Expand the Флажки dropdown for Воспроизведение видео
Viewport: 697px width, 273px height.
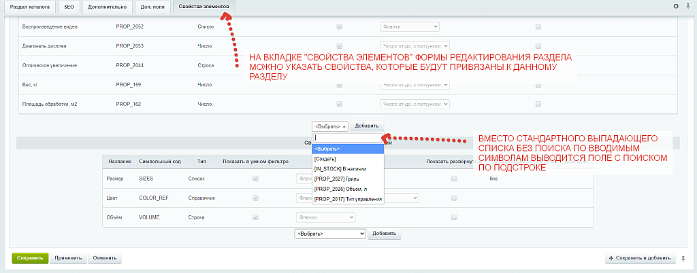coord(409,27)
